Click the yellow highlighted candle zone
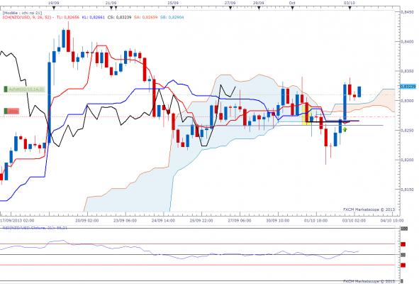The width and height of the screenshot is (419, 284). point(306,115)
